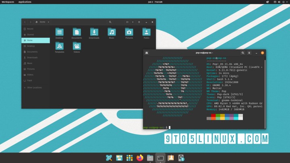The image size is (290, 163).
Task: Open Files from the dock
Action: pyautogui.click(x=150, y=158)
